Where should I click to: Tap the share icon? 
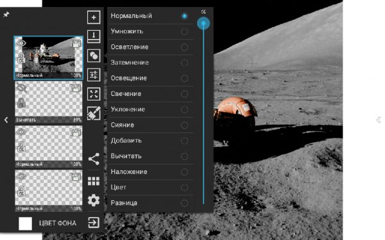point(94,159)
